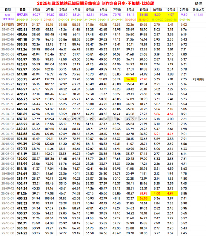This screenshot has height=236, width=206.
Task: Click the 25-10-08 date cell in the last row
Action: pos(7,233)
